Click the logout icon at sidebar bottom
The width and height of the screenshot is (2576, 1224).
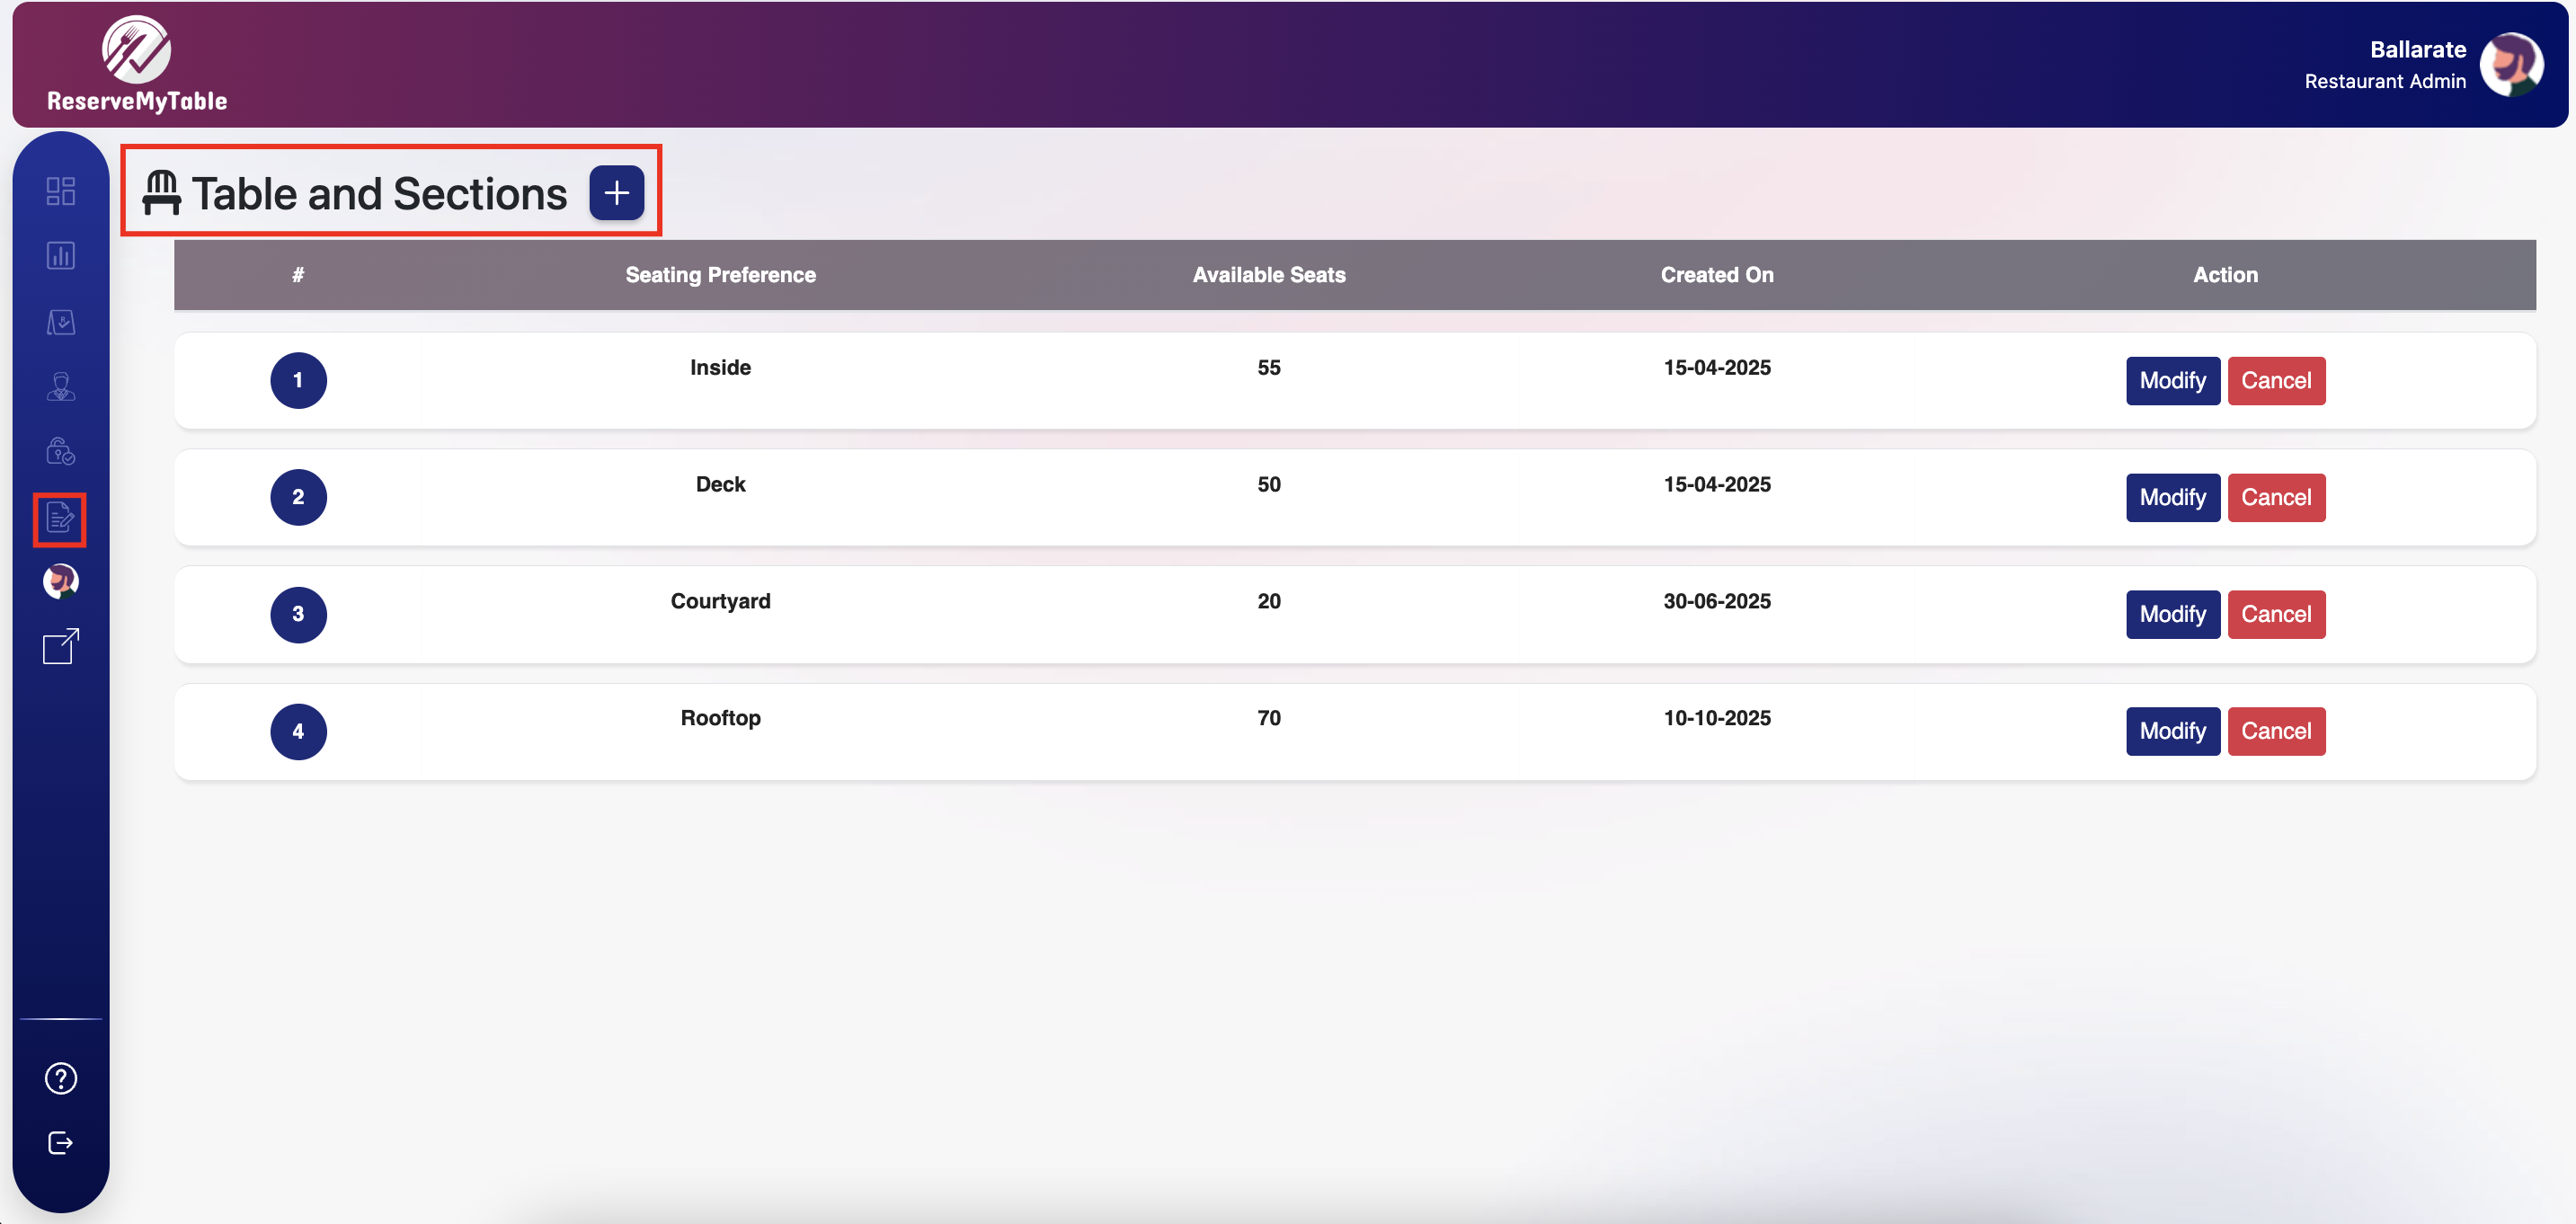60,1143
